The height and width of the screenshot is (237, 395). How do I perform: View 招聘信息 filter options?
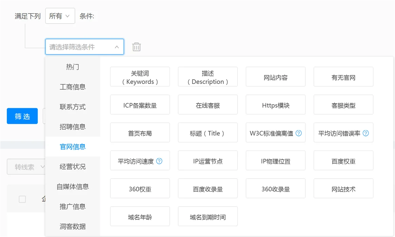coord(72,126)
